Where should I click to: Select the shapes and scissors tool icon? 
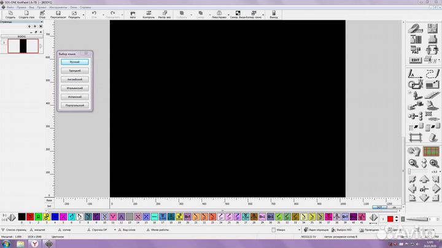pos(415,84)
